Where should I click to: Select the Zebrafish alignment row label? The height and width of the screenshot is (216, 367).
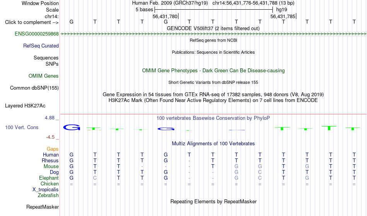tap(48, 196)
